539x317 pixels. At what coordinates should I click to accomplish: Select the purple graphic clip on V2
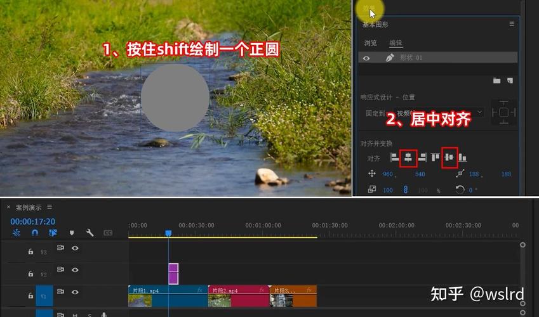pos(173,274)
